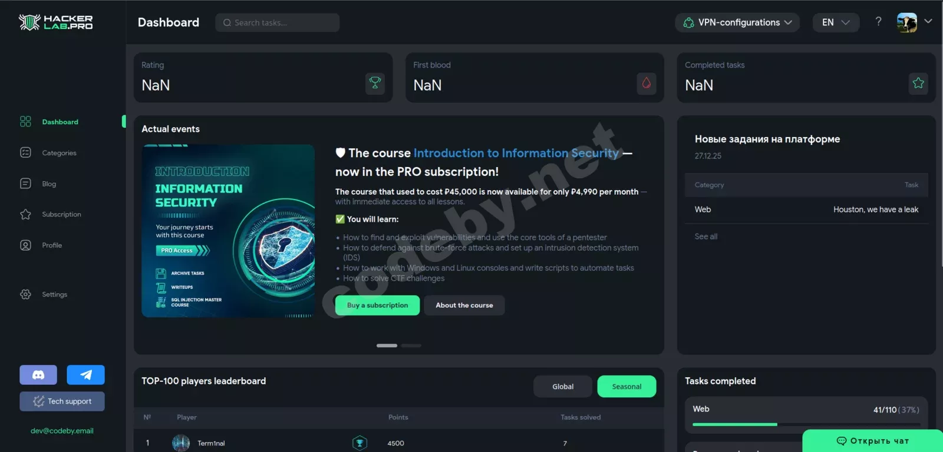The height and width of the screenshot is (452, 943).
Task: Open the Discord link button
Action: [38, 375]
